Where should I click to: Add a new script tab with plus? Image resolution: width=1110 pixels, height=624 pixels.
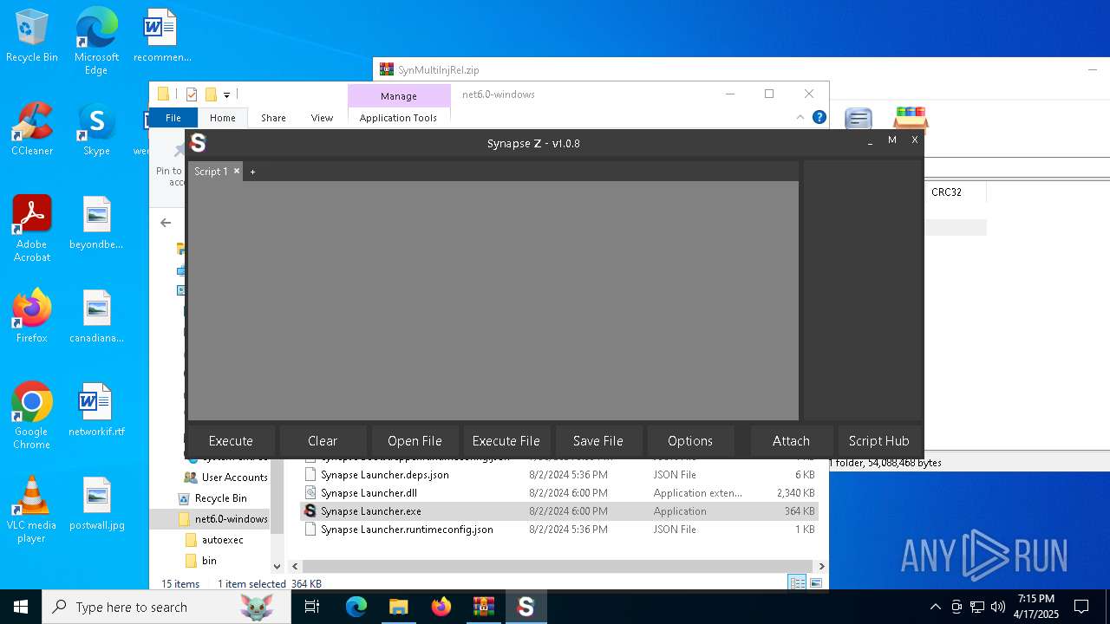point(253,172)
